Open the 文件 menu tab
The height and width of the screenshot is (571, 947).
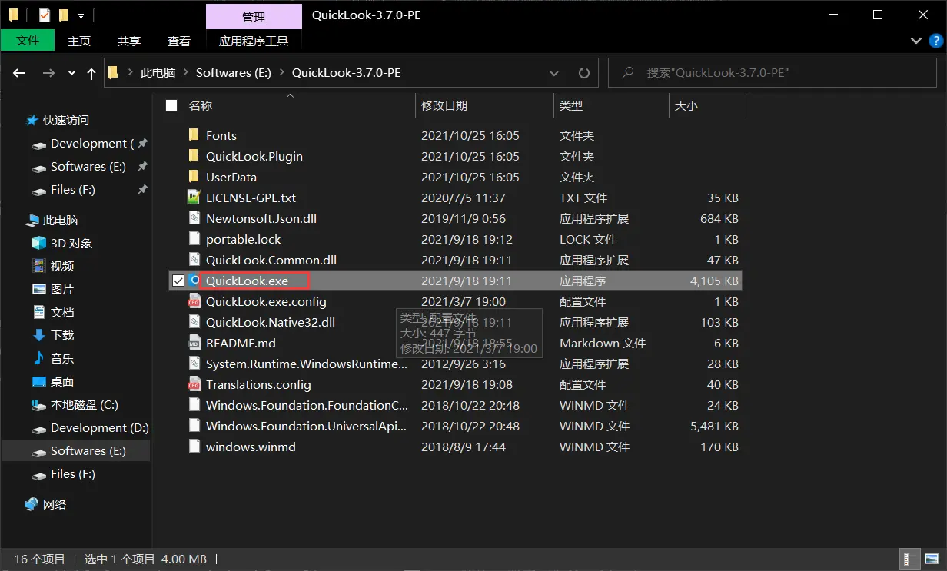tap(28, 41)
